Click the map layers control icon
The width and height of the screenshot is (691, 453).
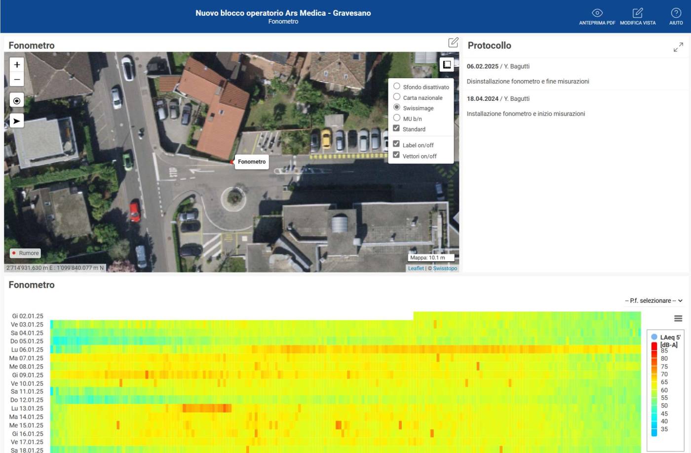pos(447,65)
